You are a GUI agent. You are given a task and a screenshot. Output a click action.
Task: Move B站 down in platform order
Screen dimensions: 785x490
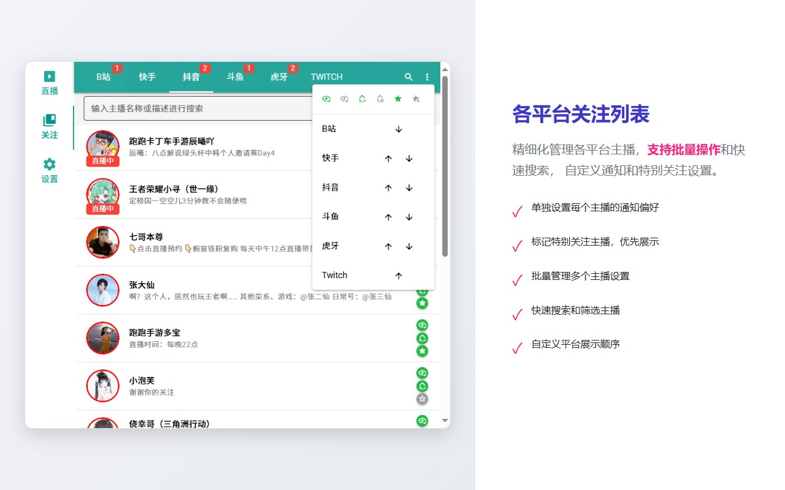399,129
